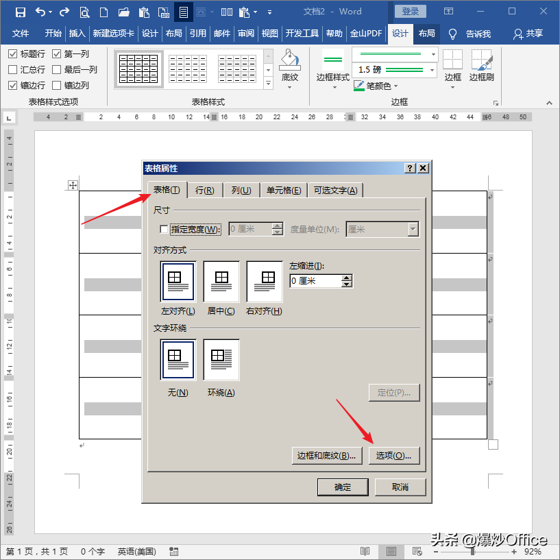This screenshot has width=560, height=560.
Task: Switch to Print Layout view icon
Action: coord(391,551)
